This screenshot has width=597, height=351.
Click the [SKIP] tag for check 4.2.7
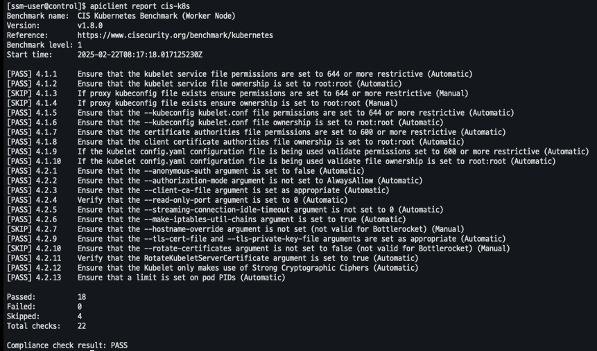point(19,228)
